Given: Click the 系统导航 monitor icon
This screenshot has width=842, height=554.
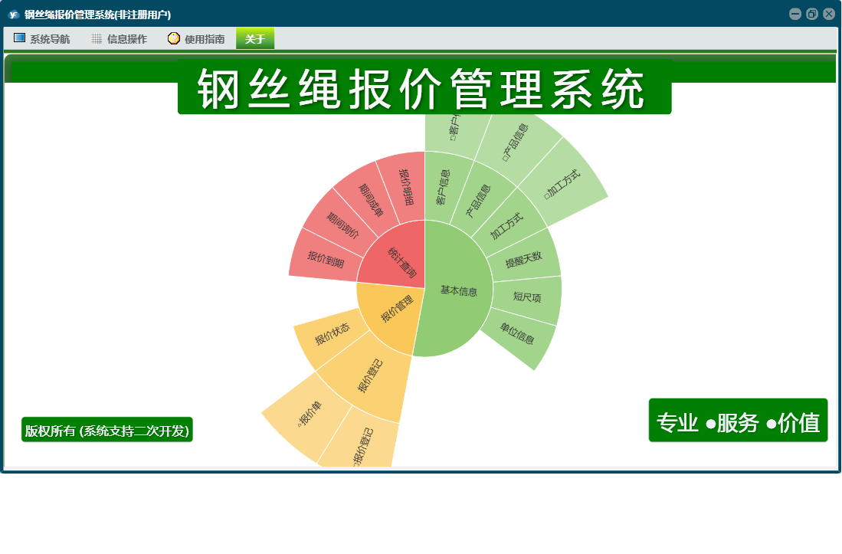Looking at the screenshot, I should click(19, 38).
